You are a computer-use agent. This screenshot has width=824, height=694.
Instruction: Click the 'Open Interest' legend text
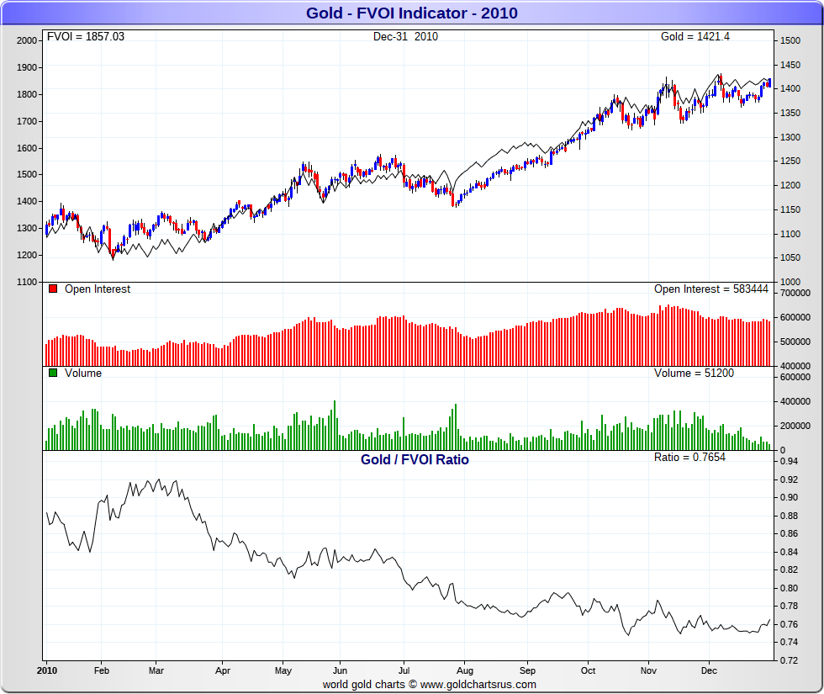tap(98, 289)
